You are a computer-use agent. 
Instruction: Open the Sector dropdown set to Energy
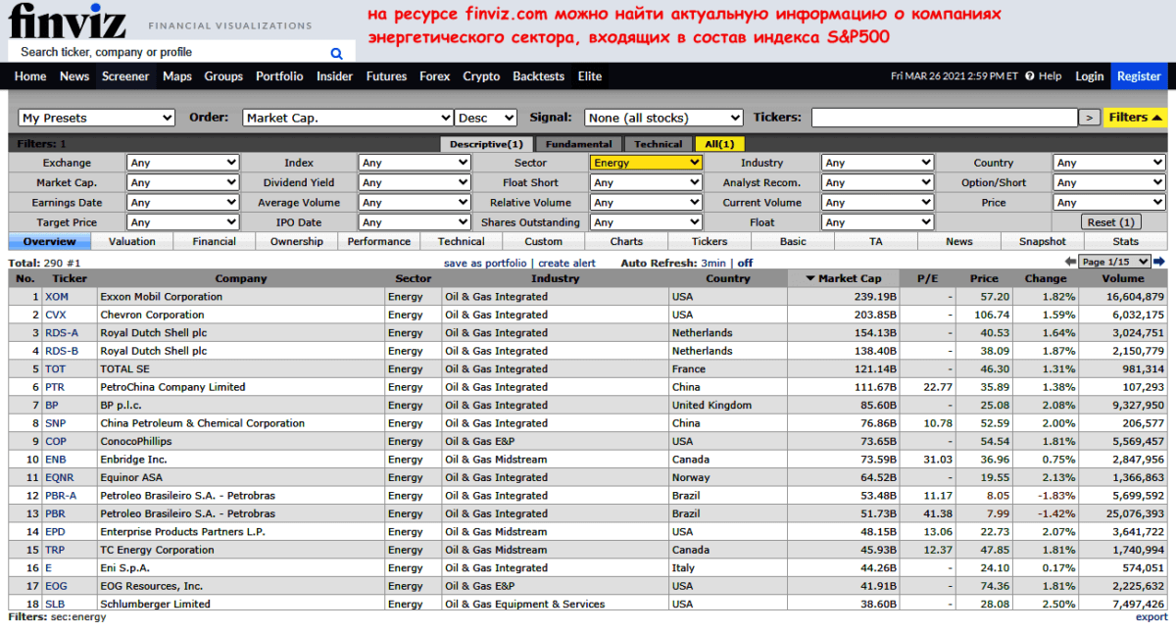click(646, 163)
